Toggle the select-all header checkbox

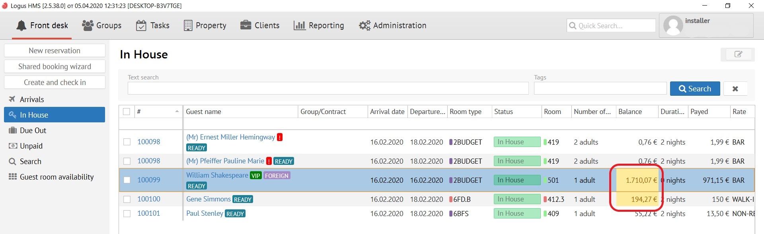coord(127,112)
